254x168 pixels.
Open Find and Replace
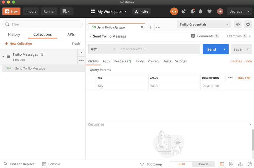click(x=19, y=164)
